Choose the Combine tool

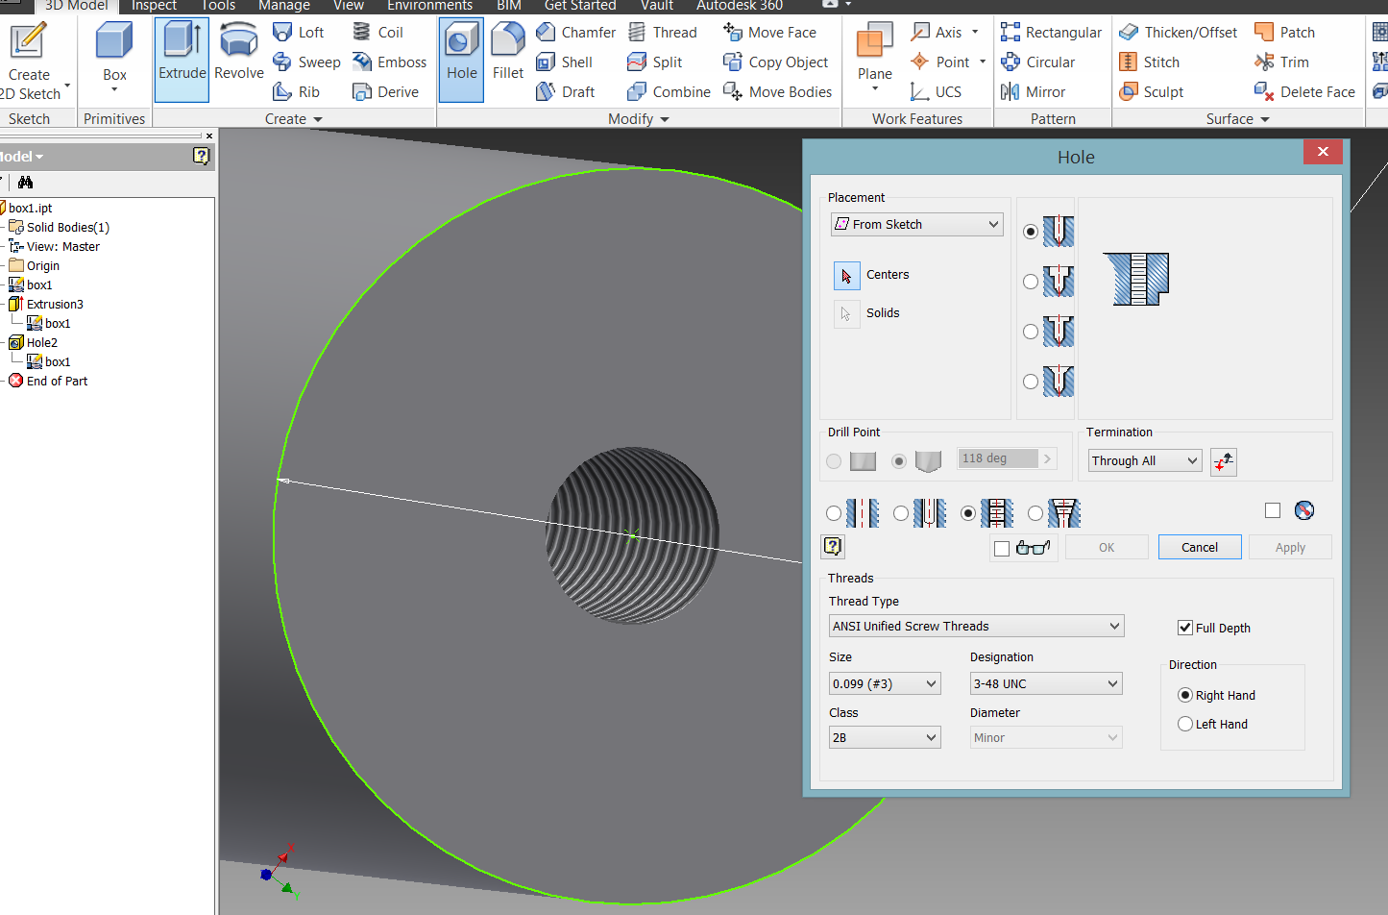[x=669, y=91]
